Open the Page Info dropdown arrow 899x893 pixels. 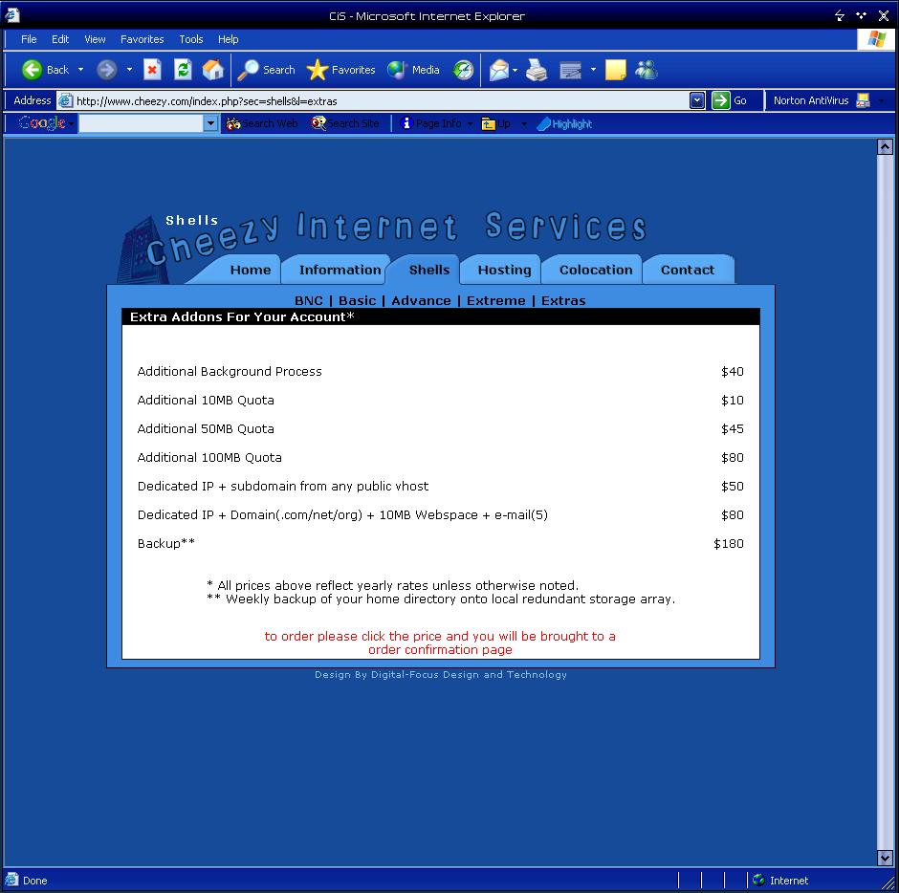(x=470, y=123)
